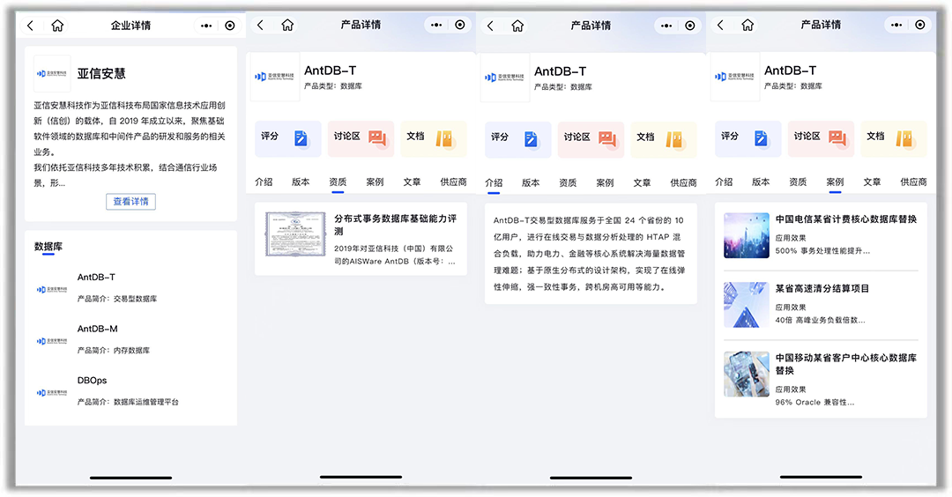This screenshot has width=952, height=497.
Task: Open home icon in the 企业详情 screen
Action: pyautogui.click(x=57, y=26)
